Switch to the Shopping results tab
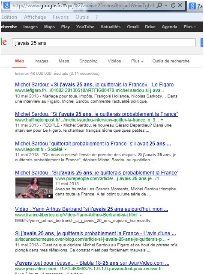 tap(88, 61)
